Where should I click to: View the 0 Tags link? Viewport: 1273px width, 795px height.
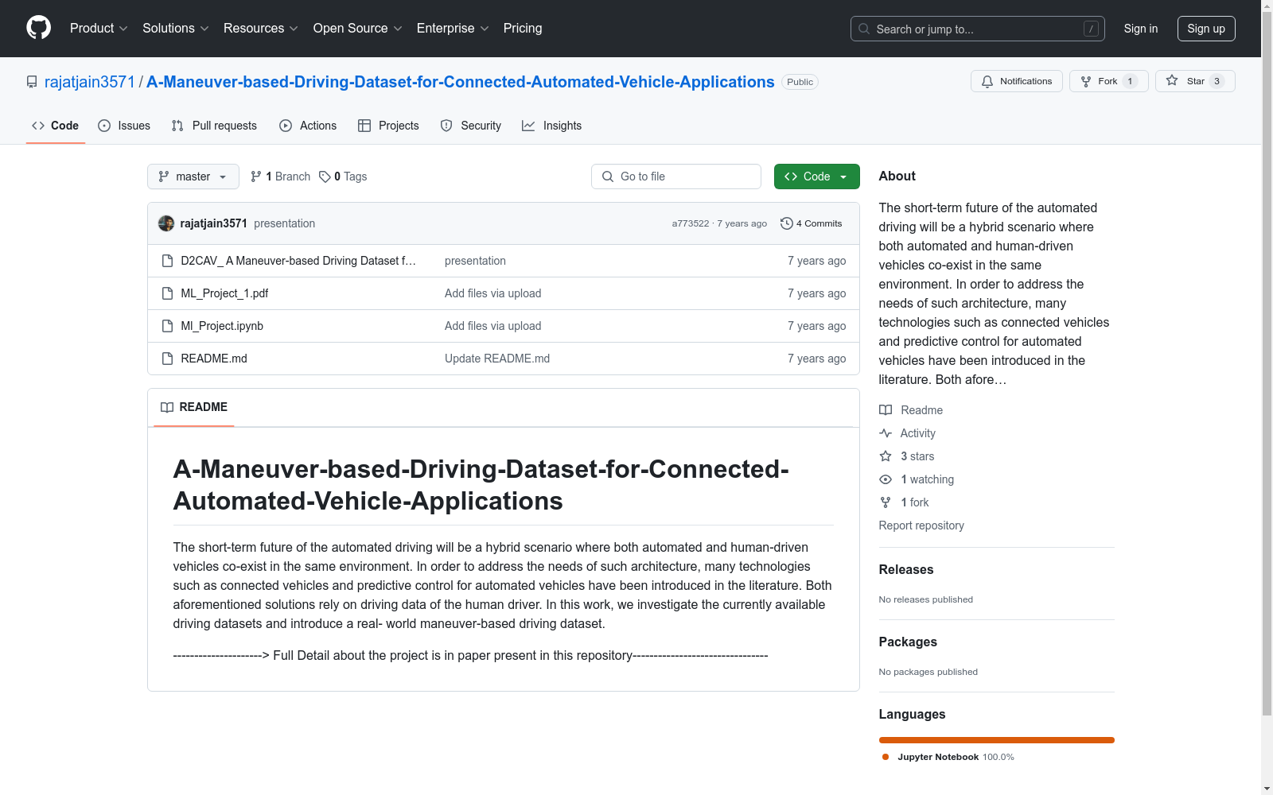pos(343,176)
